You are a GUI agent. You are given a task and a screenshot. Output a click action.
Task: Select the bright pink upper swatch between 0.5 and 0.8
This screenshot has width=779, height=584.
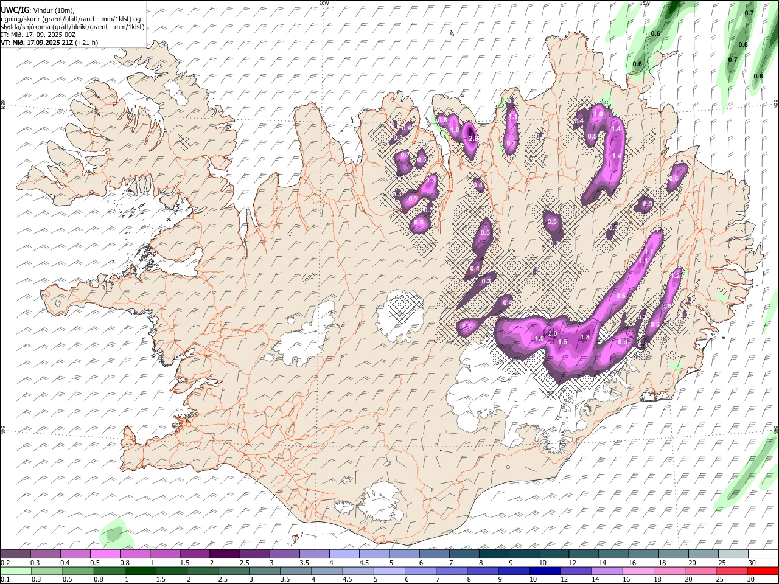pyautogui.click(x=105, y=554)
